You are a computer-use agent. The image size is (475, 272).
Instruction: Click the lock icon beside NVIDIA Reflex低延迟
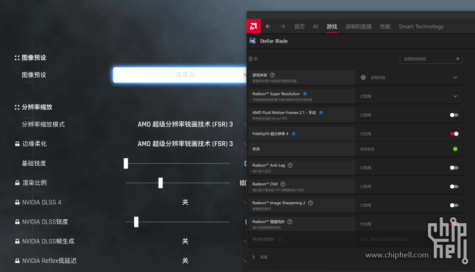tap(17, 260)
